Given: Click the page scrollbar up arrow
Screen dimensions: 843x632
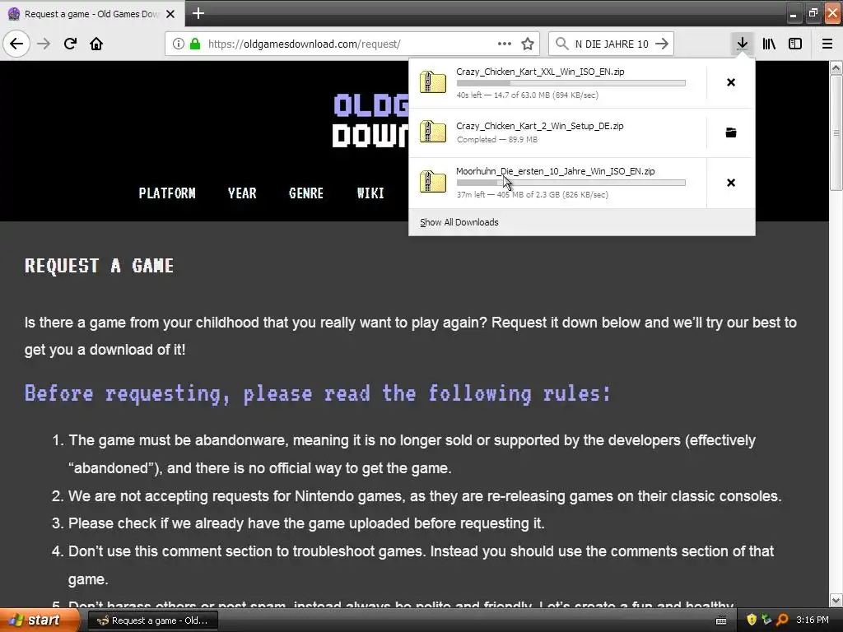Looking at the screenshot, I should (x=836, y=67).
